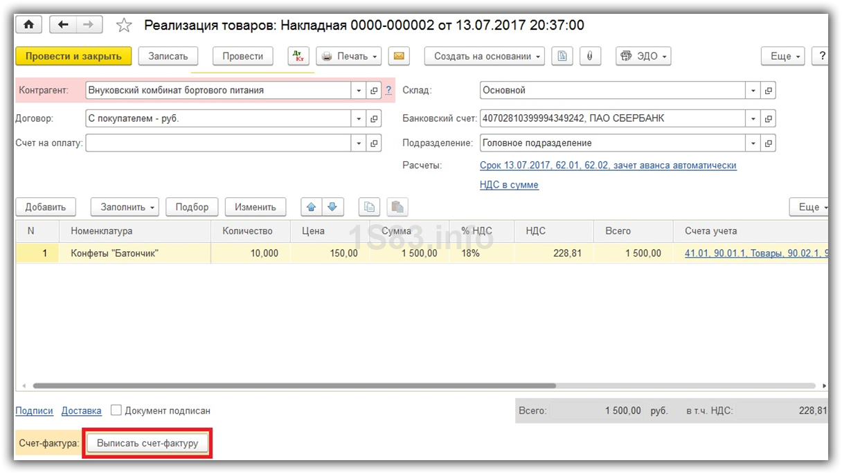Open the Создать на основании dropdown
Image resolution: width=842 pixels, height=474 pixels.
[x=484, y=56]
